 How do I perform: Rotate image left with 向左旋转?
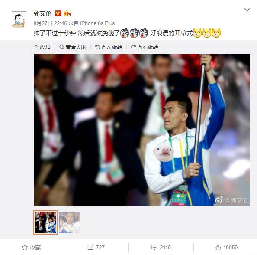109,47
